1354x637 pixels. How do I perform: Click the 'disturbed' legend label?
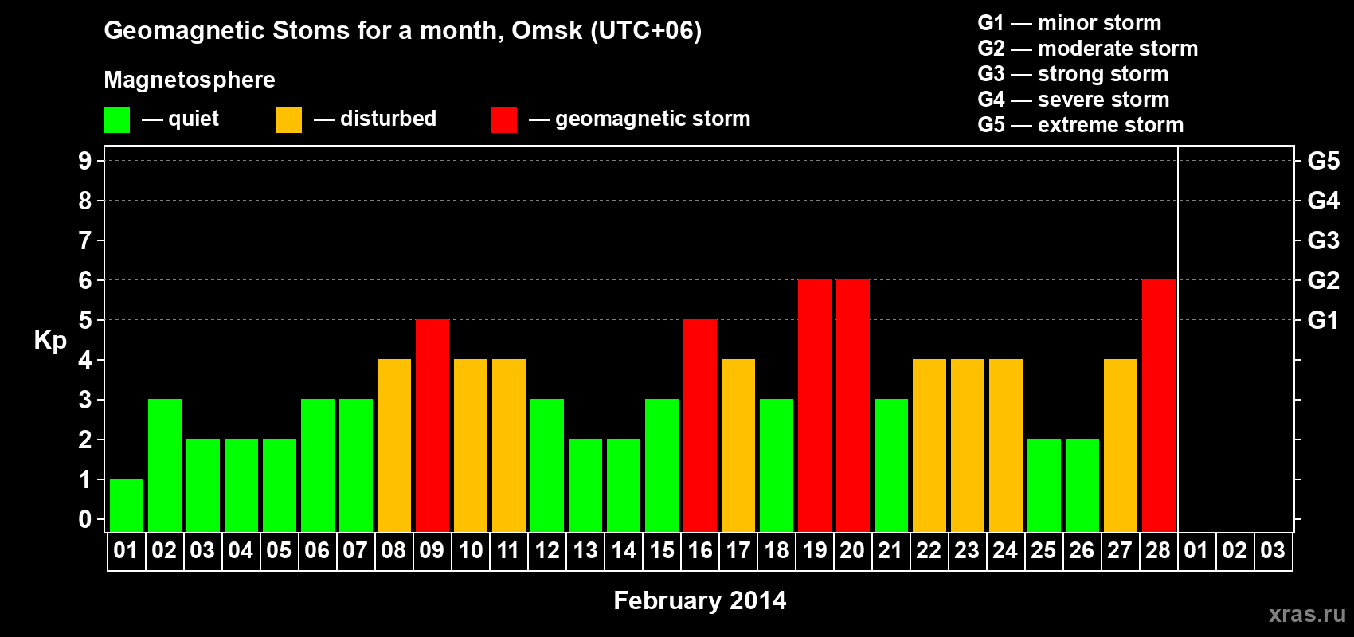tap(388, 119)
